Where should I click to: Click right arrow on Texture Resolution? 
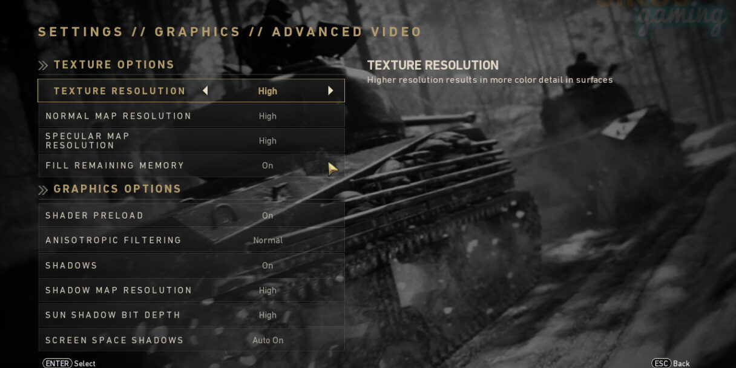click(330, 91)
